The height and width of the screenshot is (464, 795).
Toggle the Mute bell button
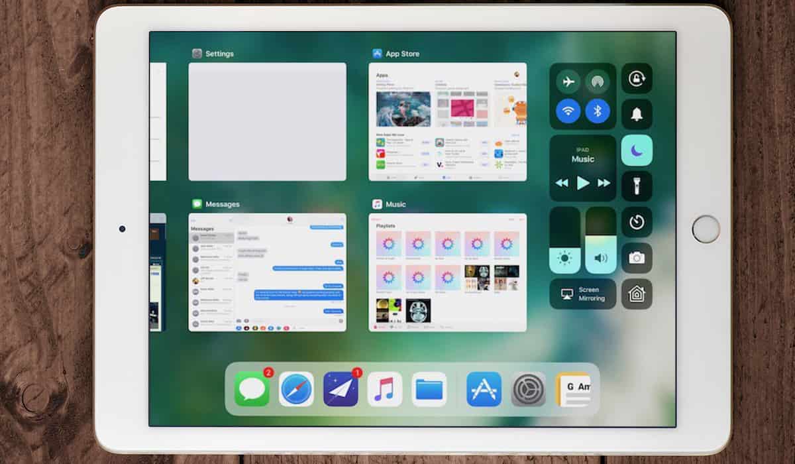coord(637,114)
